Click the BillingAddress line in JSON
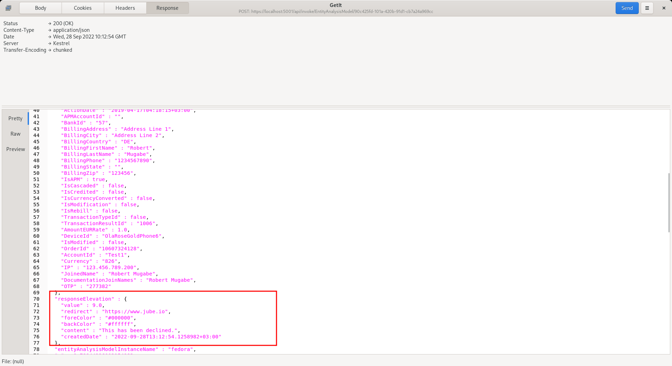Image resolution: width=672 pixels, height=366 pixels. (x=117, y=129)
